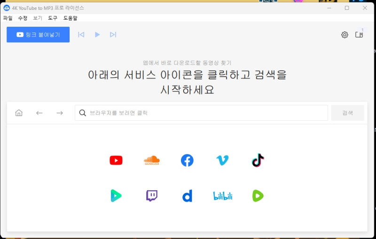
Task: Toggle the side panel icon at top right
Action: [x=359, y=35]
